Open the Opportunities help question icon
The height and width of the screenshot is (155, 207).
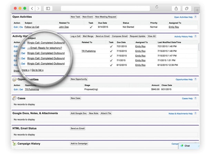point(196,79)
